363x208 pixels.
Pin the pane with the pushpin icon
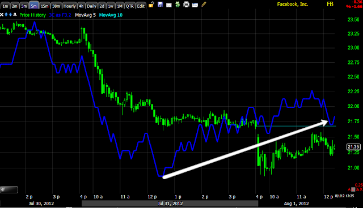pos(15,15)
